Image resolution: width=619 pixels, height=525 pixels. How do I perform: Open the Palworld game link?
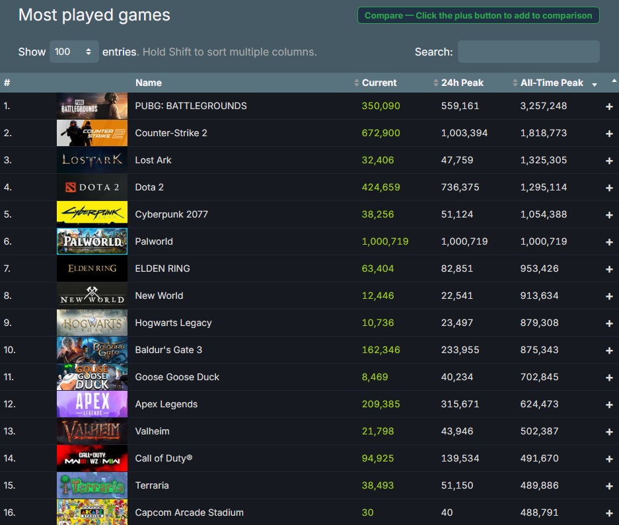tap(154, 241)
